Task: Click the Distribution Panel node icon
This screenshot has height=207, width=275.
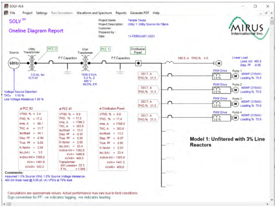Action: click(x=139, y=63)
